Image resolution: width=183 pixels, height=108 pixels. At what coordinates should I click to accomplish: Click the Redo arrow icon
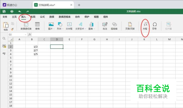[x=28, y=11]
